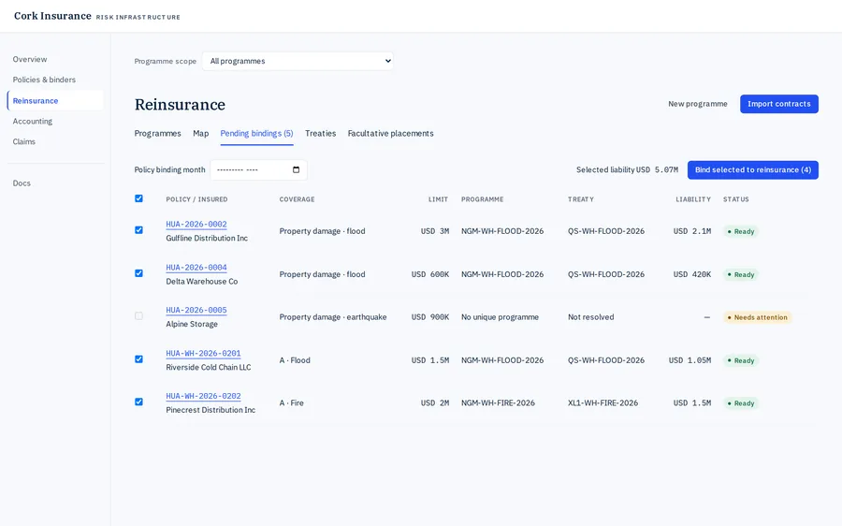Uncheck the HUA-WH-2026-0201 row checkbox

138,358
